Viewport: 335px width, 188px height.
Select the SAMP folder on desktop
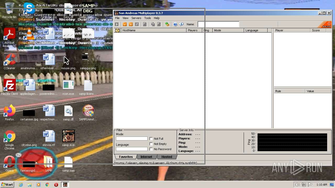tap(49, 164)
